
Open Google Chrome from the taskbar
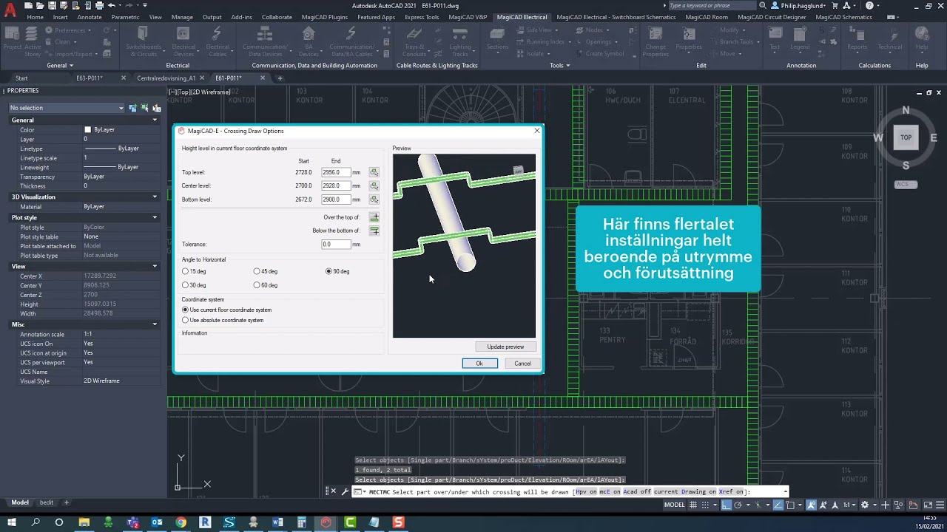point(181,522)
